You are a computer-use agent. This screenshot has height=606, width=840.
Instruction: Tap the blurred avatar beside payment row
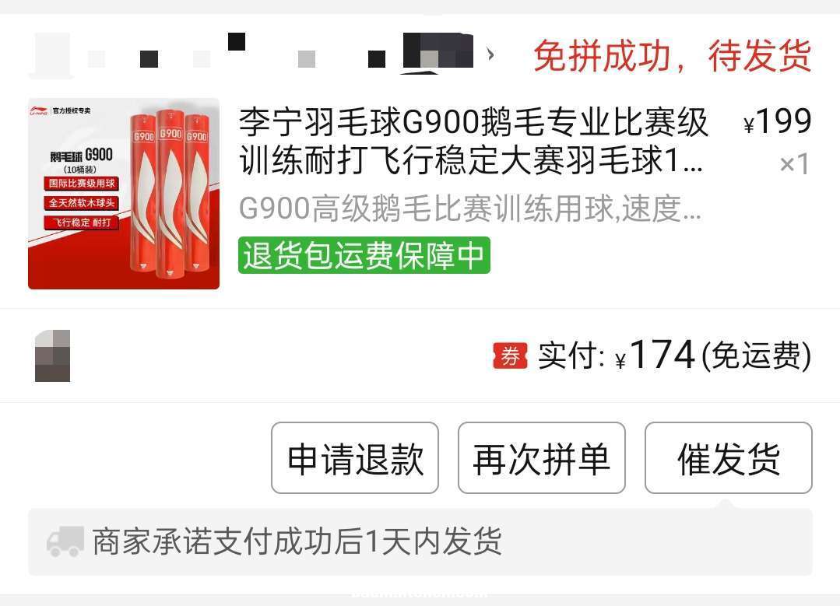tap(52, 356)
